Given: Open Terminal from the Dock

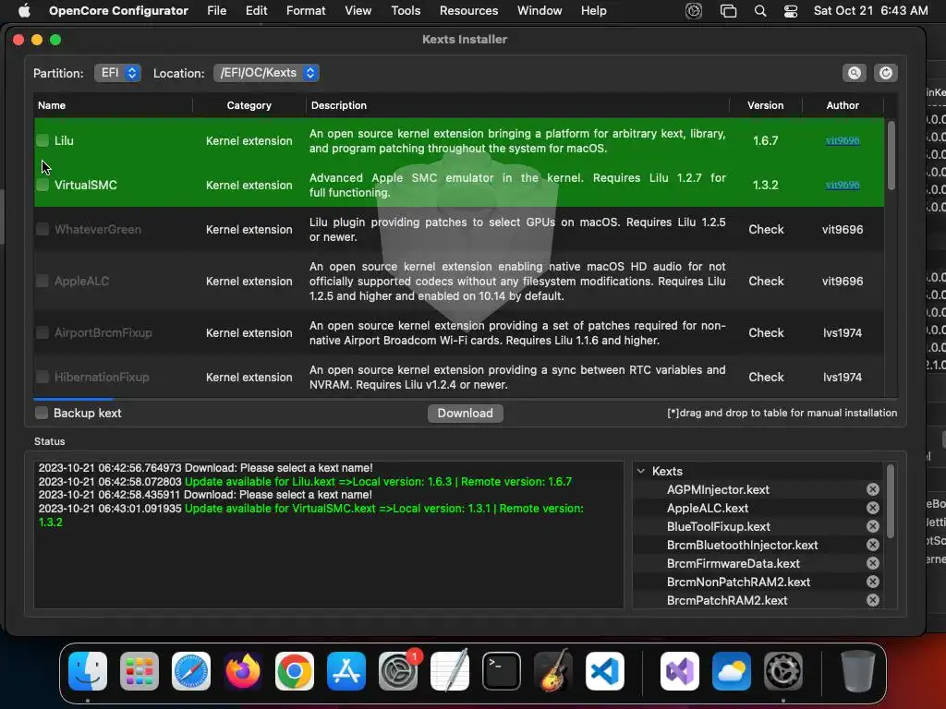Looking at the screenshot, I should tap(502, 671).
